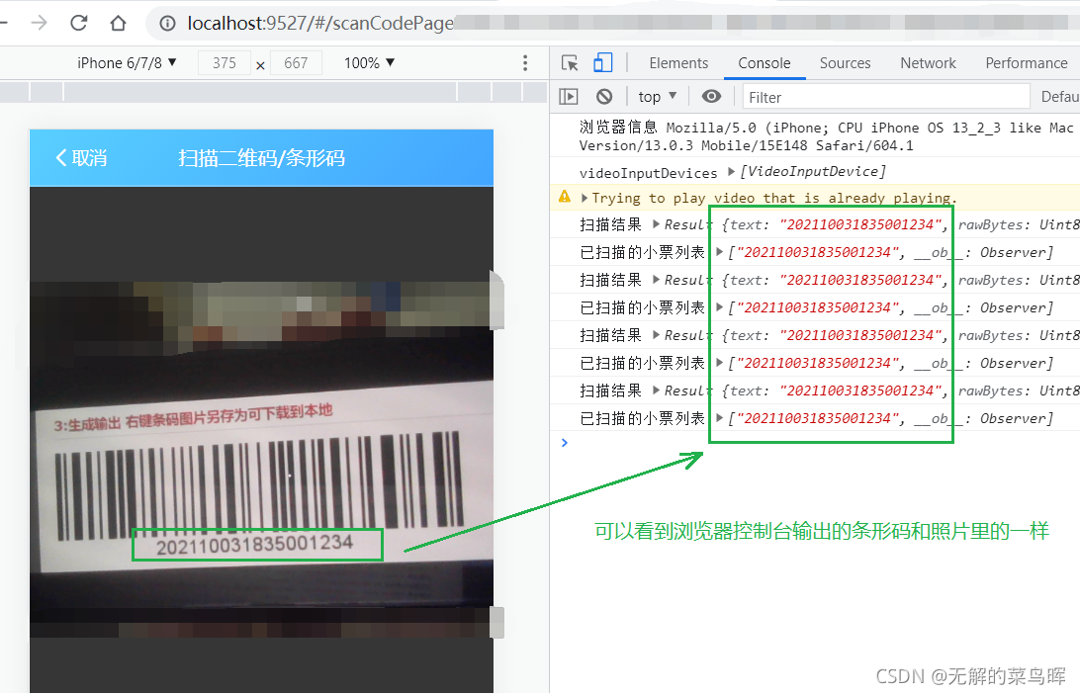Switch to the Sources tab
1080x694 pixels.
tap(846, 63)
